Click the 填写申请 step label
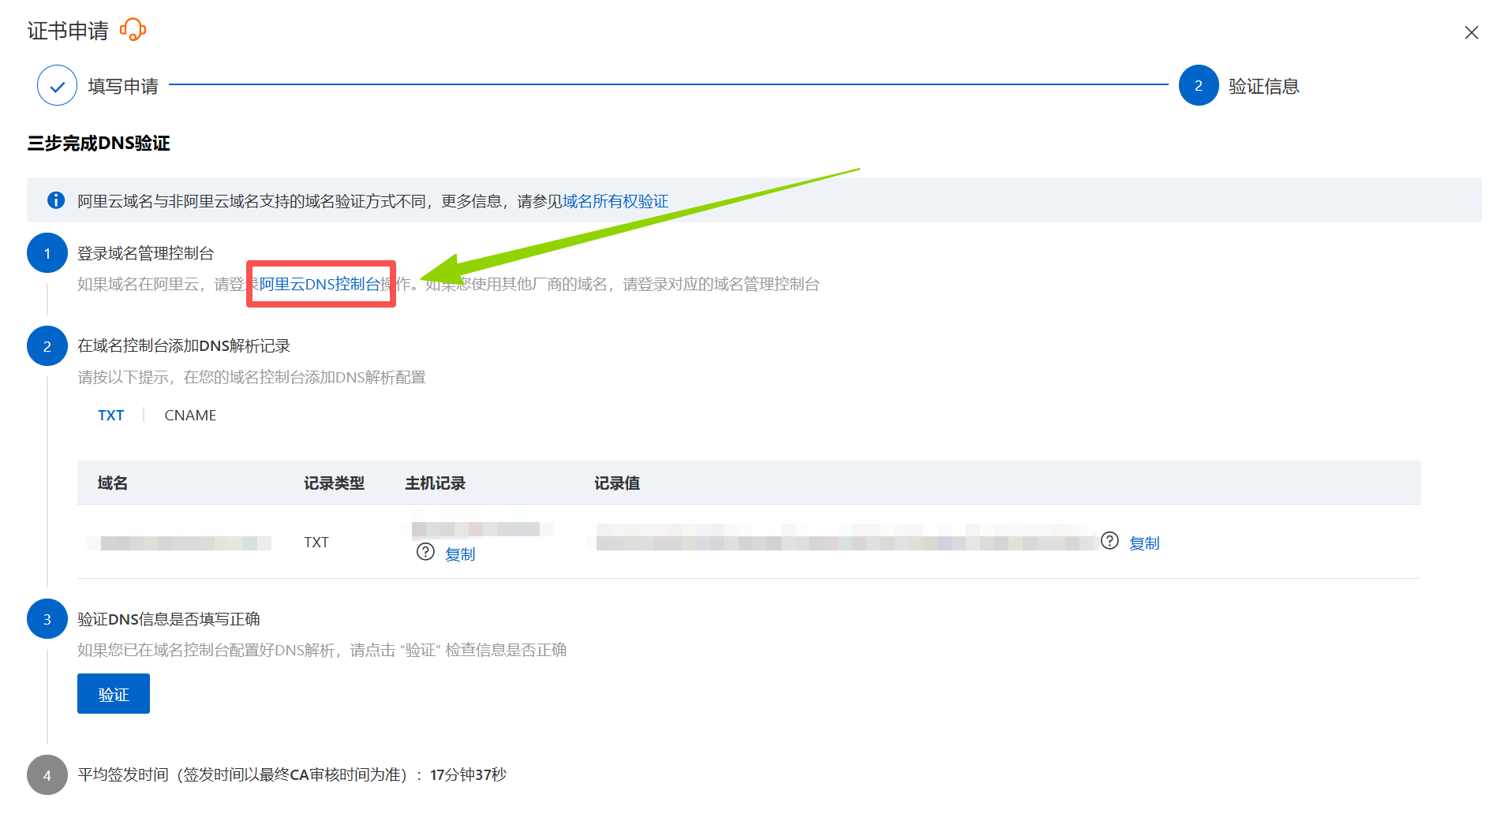 123,86
